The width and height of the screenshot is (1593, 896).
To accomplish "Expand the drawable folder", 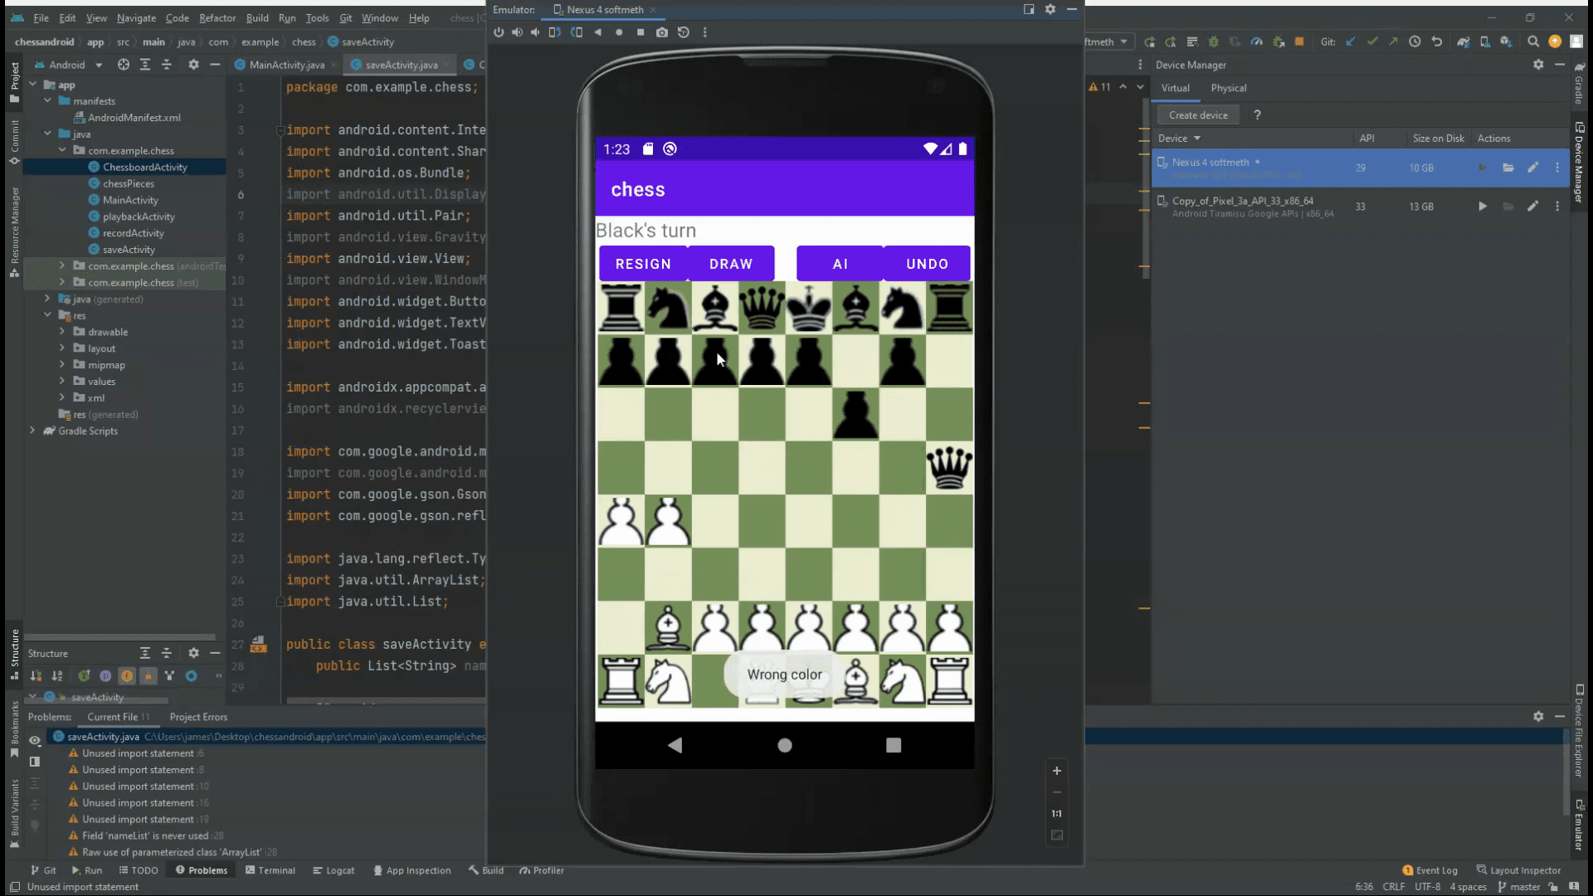I will 62,332.
